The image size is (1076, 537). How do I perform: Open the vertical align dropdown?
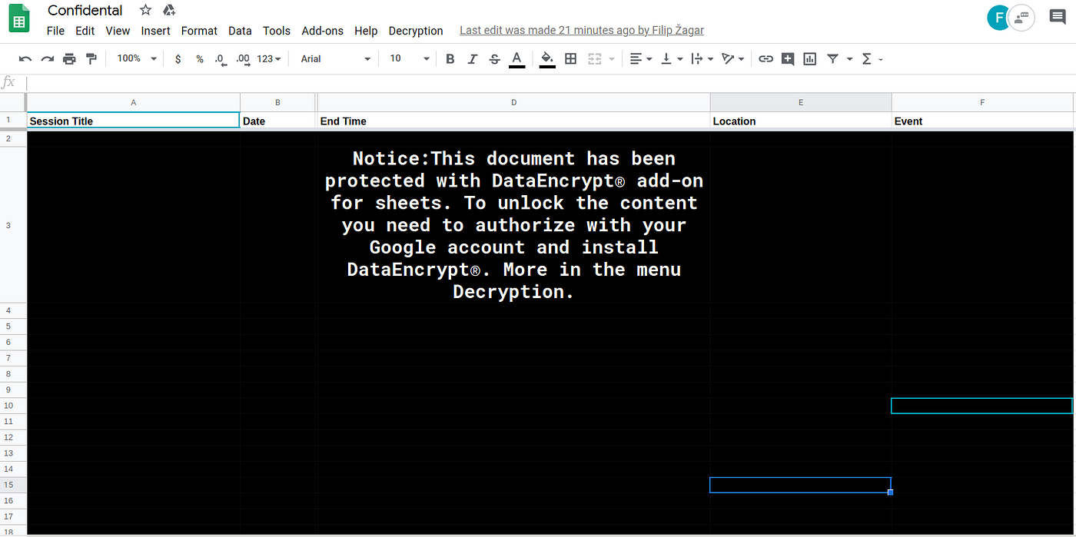pyautogui.click(x=671, y=58)
